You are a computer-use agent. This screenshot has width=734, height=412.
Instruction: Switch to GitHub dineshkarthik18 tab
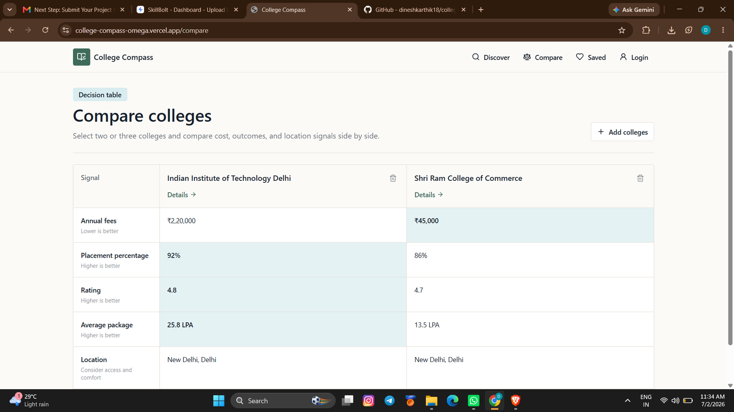(415, 10)
